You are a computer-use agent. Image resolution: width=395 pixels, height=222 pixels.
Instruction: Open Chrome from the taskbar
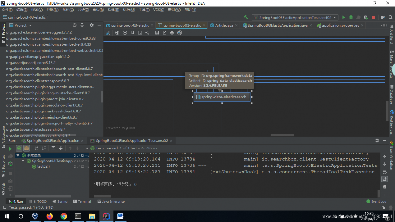(64, 216)
